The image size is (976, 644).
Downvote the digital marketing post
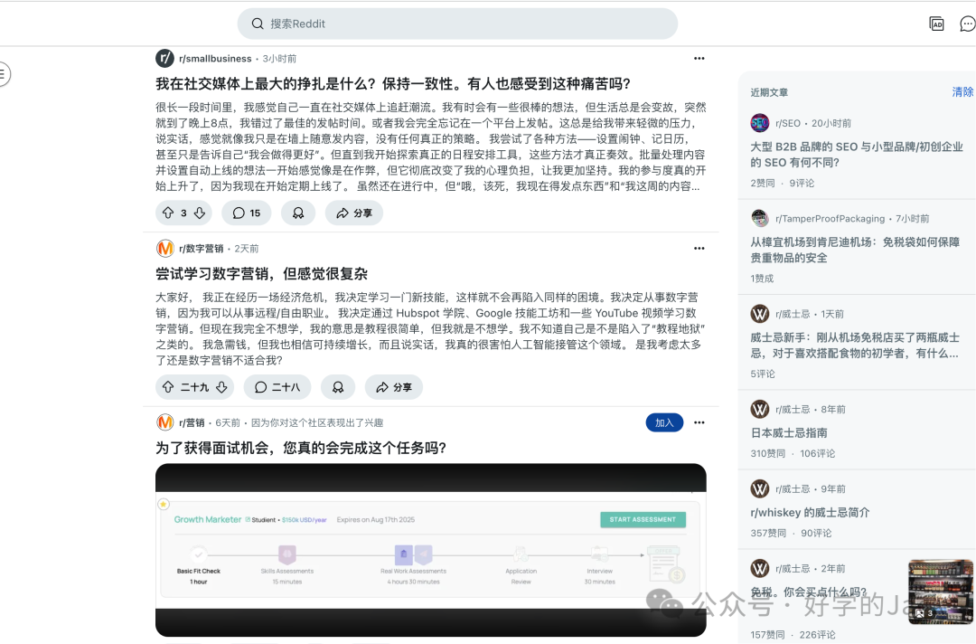click(220, 387)
